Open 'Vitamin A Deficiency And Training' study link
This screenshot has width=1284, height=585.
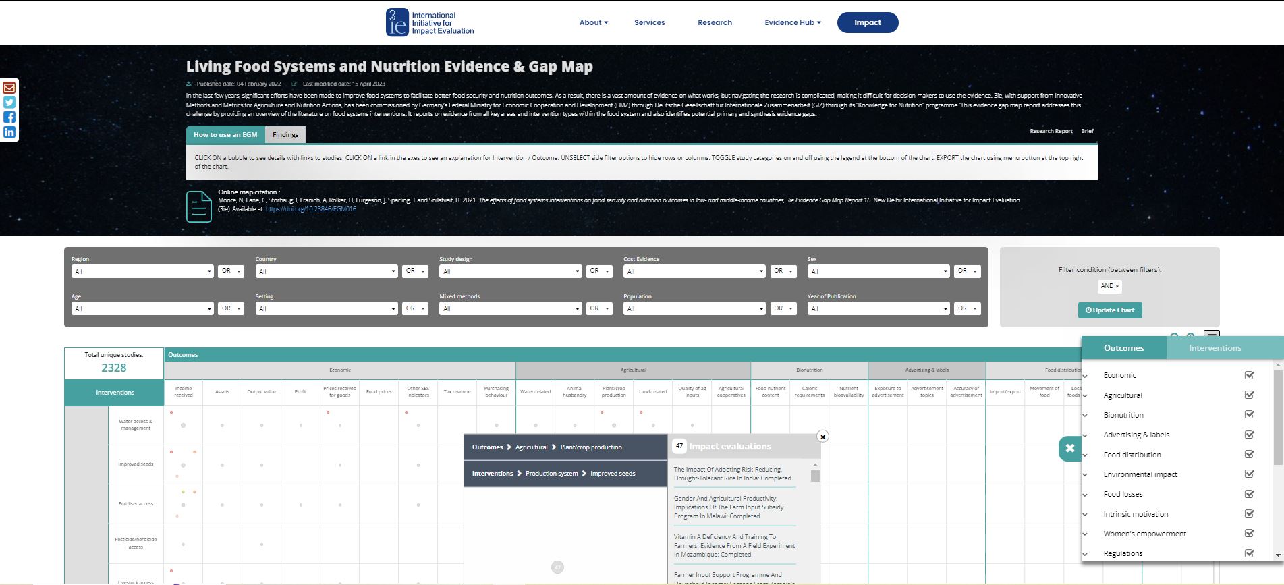pyautogui.click(x=734, y=546)
